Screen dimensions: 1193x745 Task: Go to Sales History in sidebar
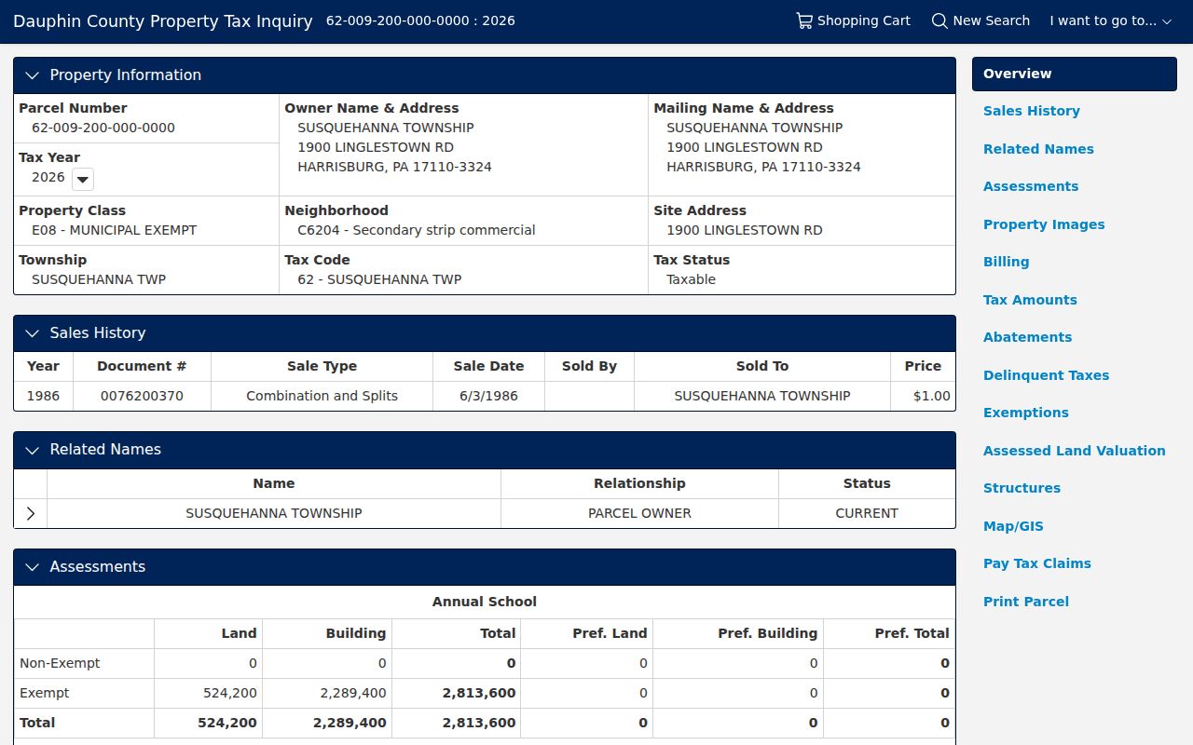(1031, 111)
